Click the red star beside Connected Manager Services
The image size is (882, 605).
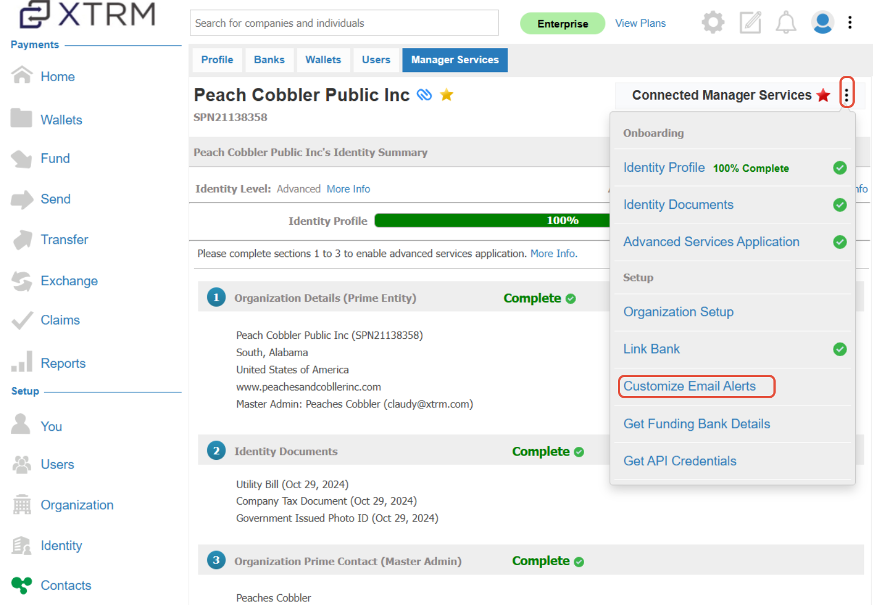pos(824,95)
